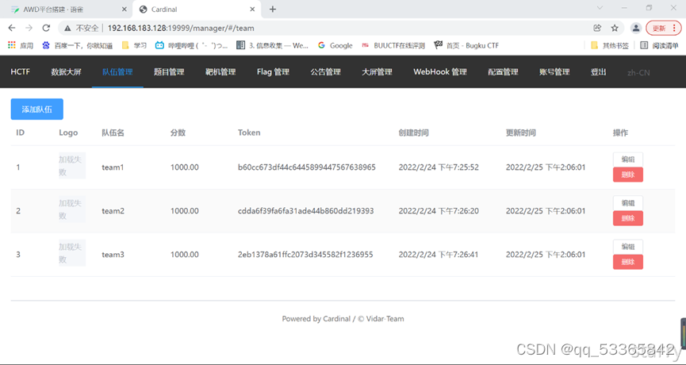Open the BUUCTF在线评测 bookmark
This screenshot has width=686, height=365.
(x=393, y=45)
